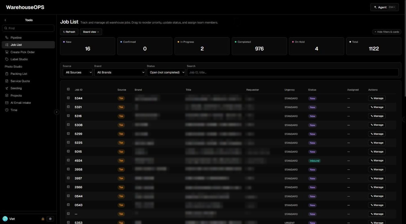
Task: Collapse sidebar with the edge arrow handle
Action: point(56,112)
